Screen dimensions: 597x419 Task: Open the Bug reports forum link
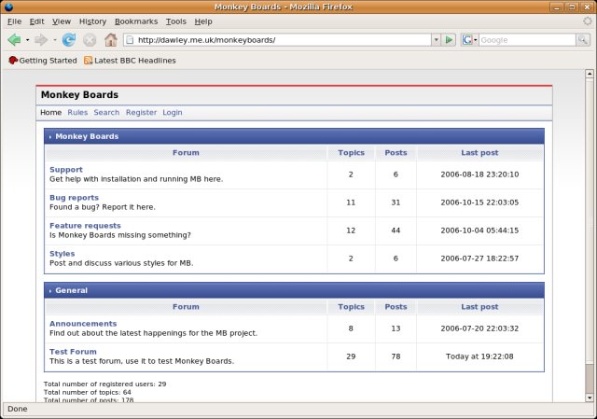74,198
